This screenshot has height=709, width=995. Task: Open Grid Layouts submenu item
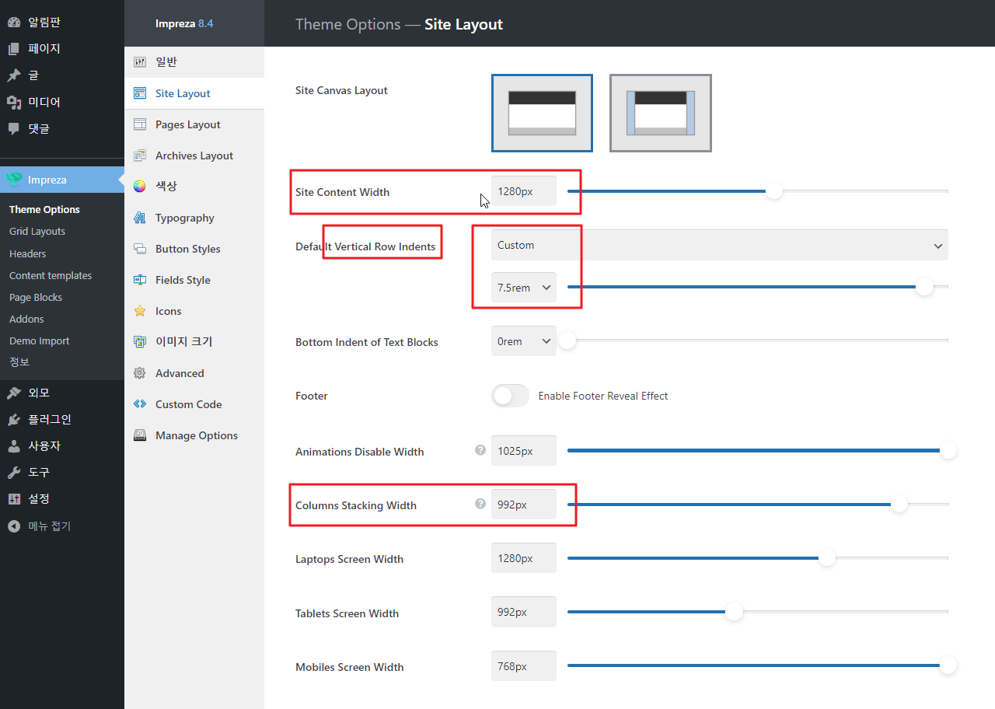click(x=37, y=232)
